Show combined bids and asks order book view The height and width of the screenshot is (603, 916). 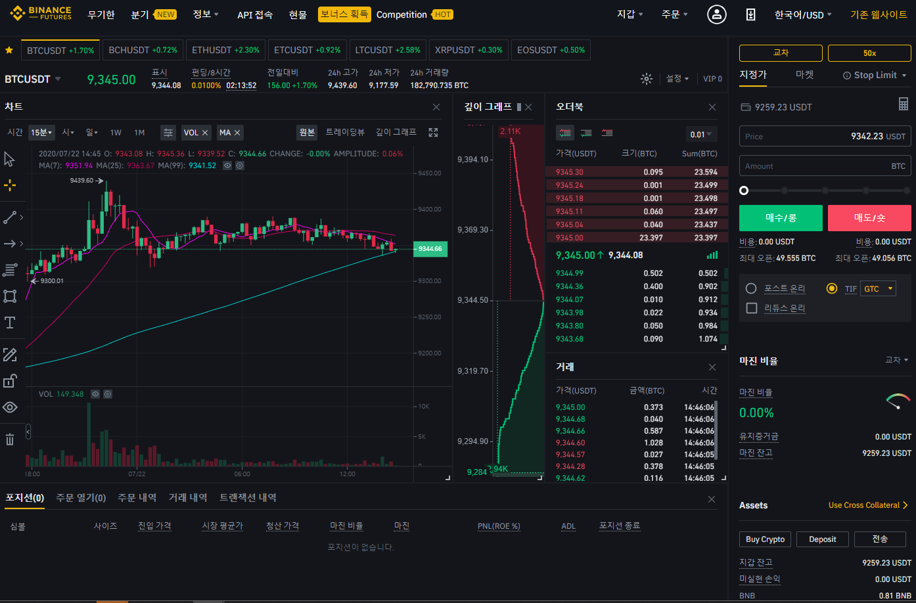point(565,133)
